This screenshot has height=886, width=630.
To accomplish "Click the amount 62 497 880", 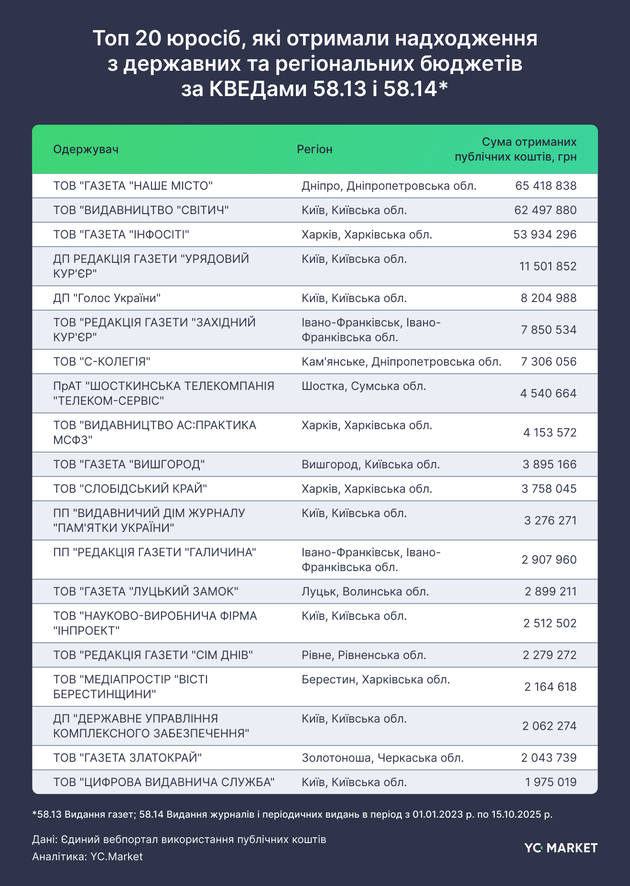I will 545,210.
